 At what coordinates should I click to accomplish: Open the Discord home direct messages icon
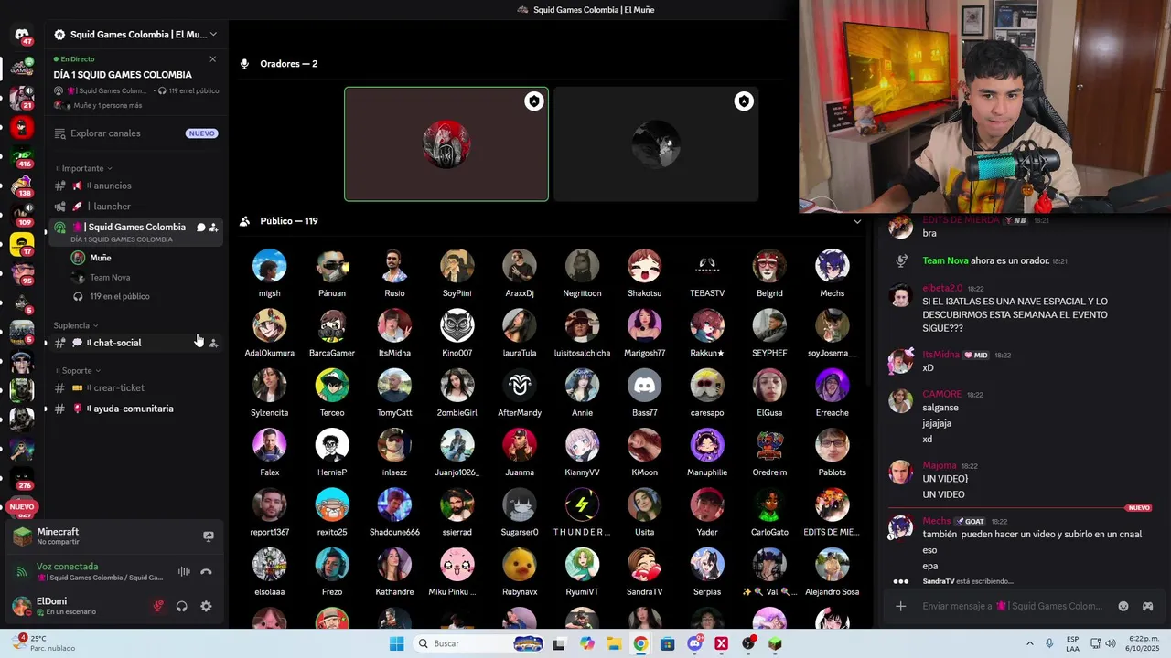click(x=22, y=35)
